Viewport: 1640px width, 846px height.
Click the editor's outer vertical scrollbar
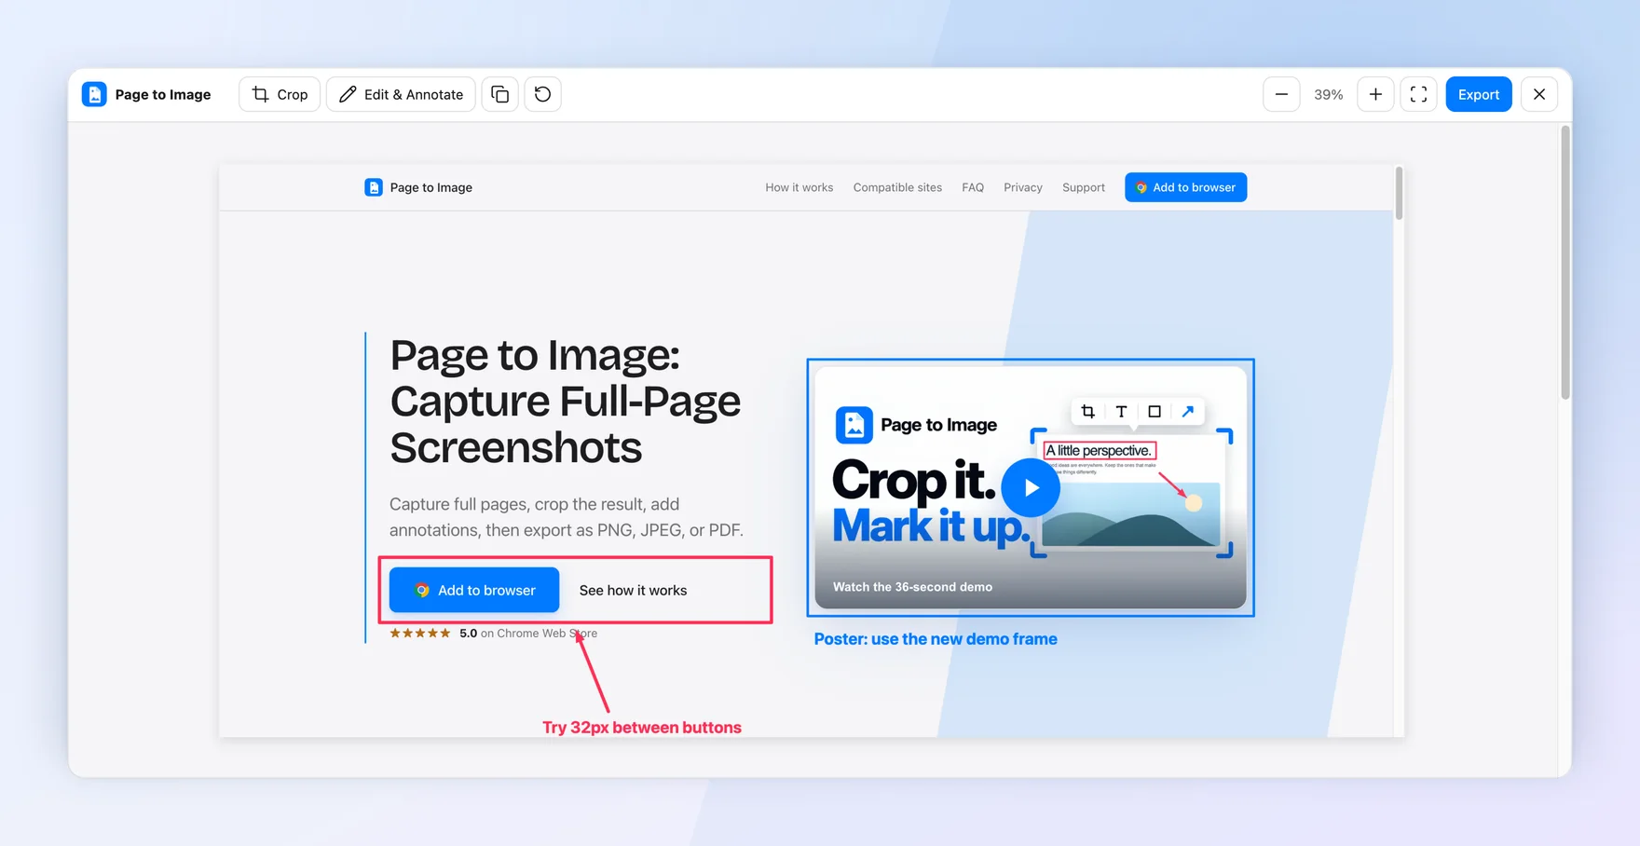[1565, 263]
